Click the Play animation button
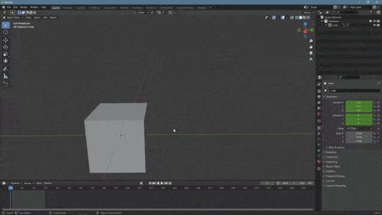Viewport: 382px width, 215px height. (x=162, y=183)
